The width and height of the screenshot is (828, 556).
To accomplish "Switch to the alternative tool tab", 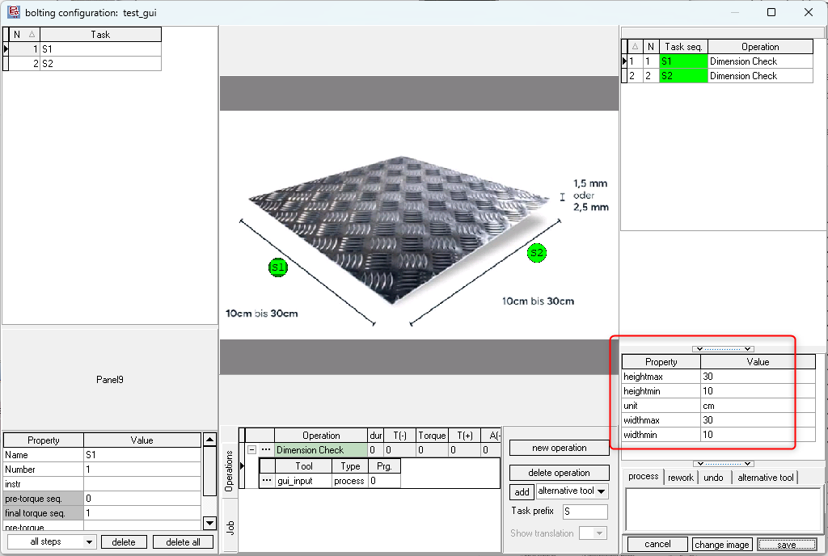I will point(765,478).
